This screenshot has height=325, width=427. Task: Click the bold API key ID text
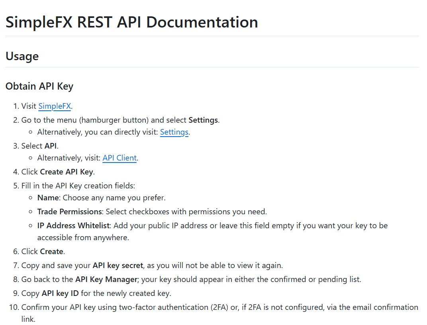point(60,294)
